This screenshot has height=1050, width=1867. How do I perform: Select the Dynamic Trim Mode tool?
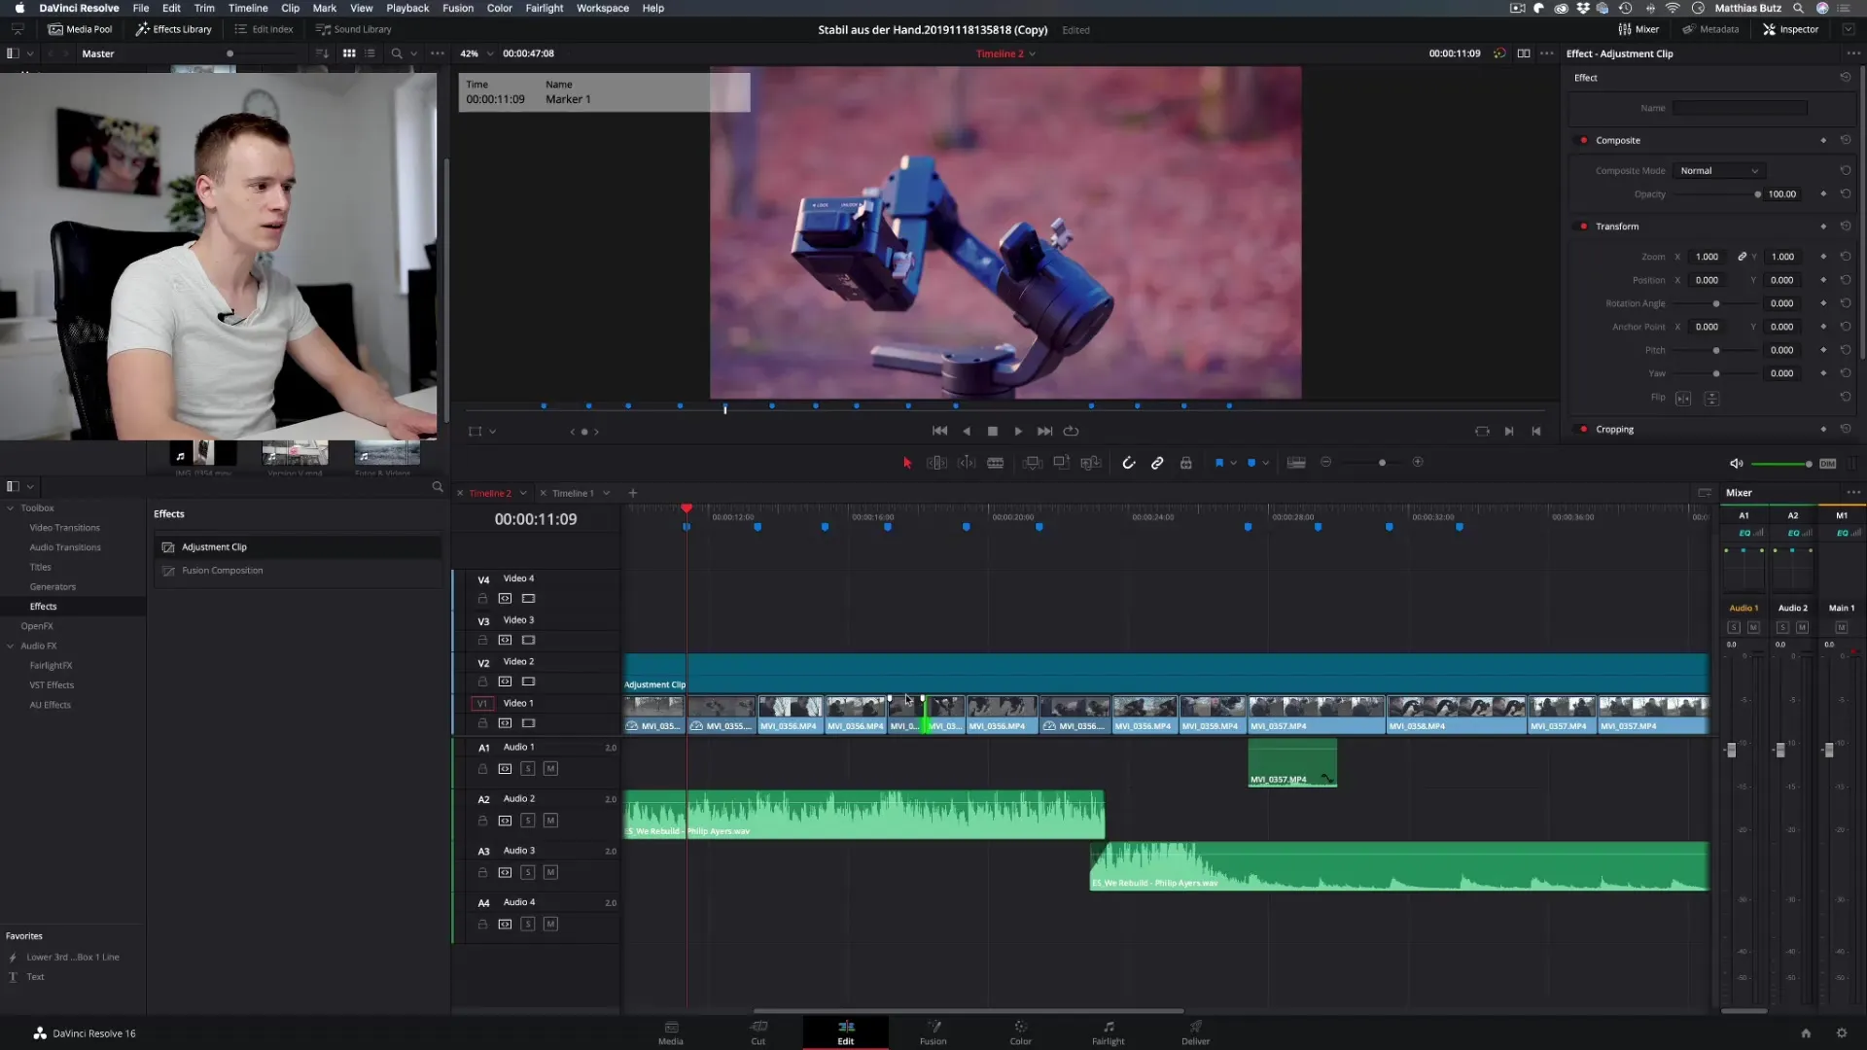click(967, 463)
